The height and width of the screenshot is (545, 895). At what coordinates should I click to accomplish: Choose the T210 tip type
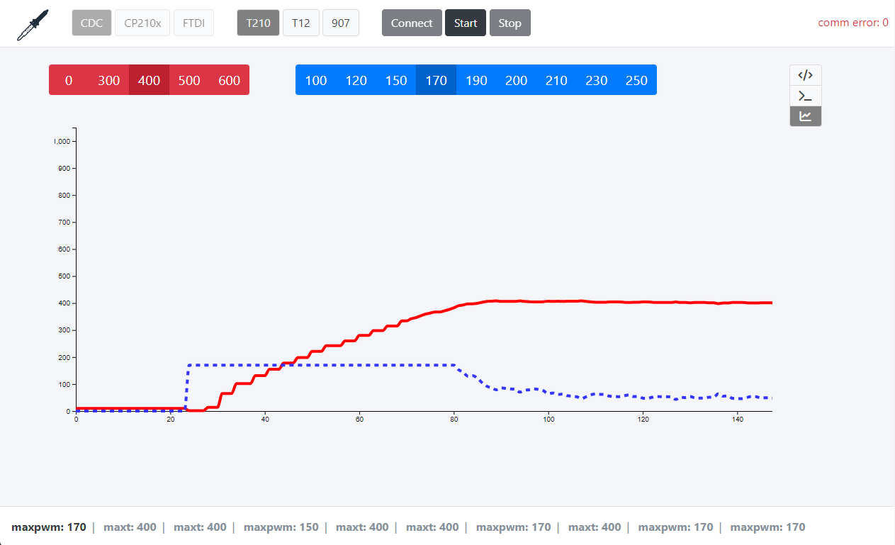pyautogui.click(x=258, y=23)
